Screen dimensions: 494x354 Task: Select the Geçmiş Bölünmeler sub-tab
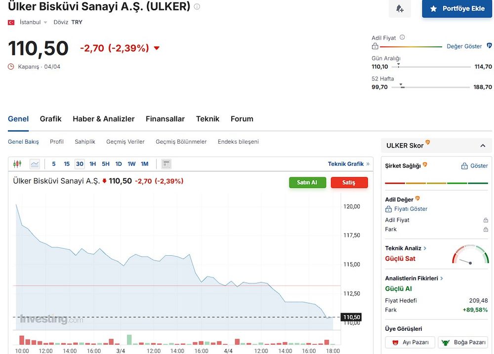(181, 142)
